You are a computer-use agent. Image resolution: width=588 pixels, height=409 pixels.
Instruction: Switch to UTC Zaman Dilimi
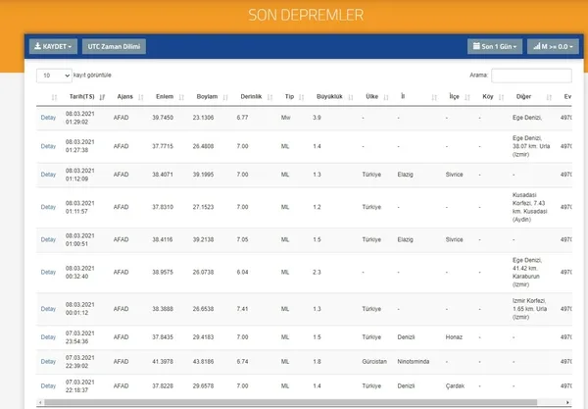(114, 46)
